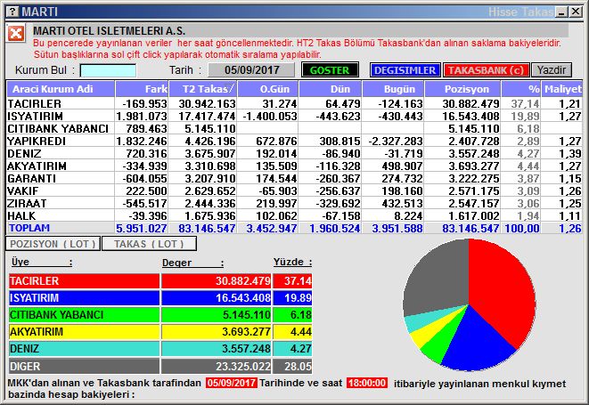Select the yellow AKYATIRIM legend swatch
The image size is (589, 405).
[84, 332]
